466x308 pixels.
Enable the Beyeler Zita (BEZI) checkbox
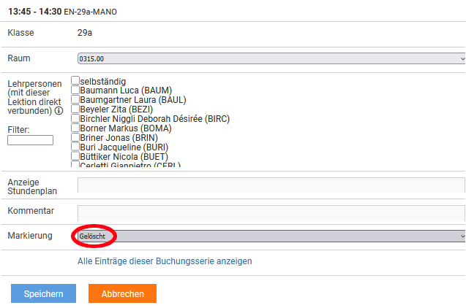pos(75,109)
